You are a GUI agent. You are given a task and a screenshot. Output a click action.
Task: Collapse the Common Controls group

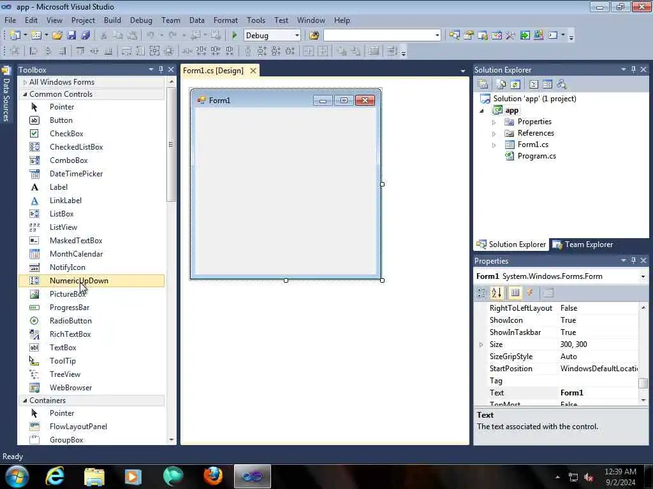click(x=25, y=94)
